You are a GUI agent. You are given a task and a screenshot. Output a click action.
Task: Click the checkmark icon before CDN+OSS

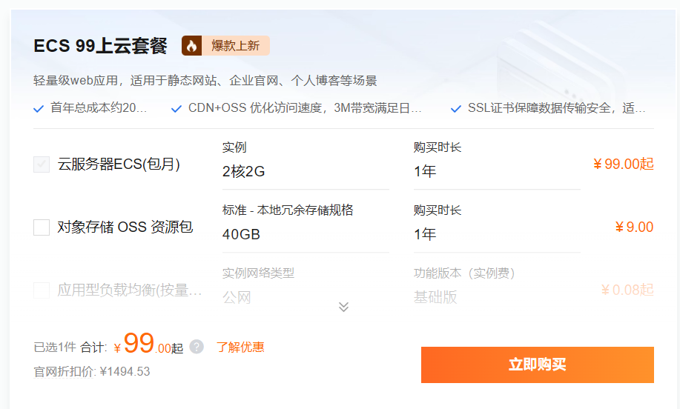176,109
